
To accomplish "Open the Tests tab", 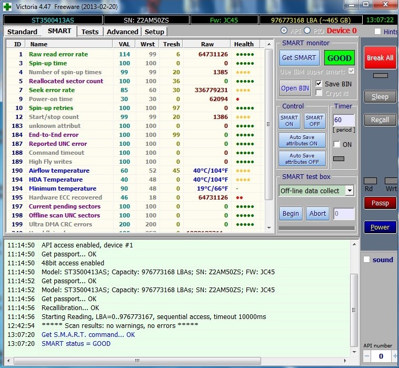I will [90, 32].
